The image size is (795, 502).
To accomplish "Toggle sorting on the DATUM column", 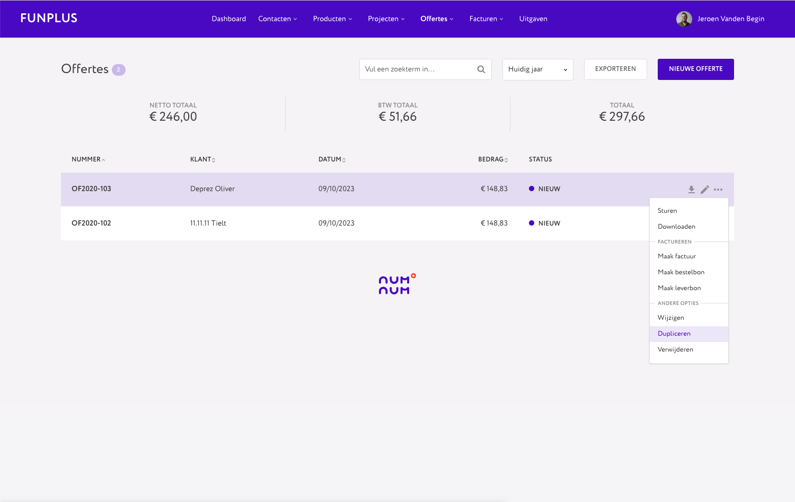I will (332, 159).
